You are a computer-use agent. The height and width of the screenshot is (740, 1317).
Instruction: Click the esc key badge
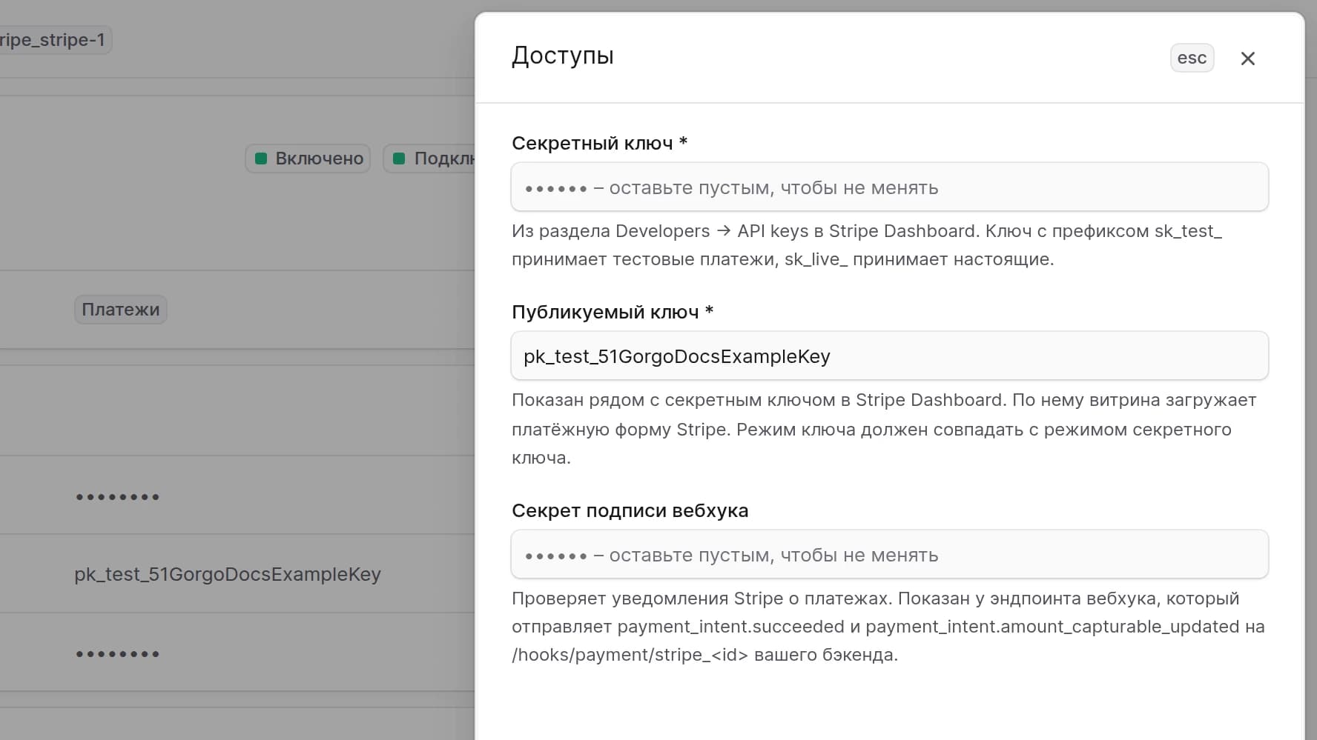coord(1192,58)
